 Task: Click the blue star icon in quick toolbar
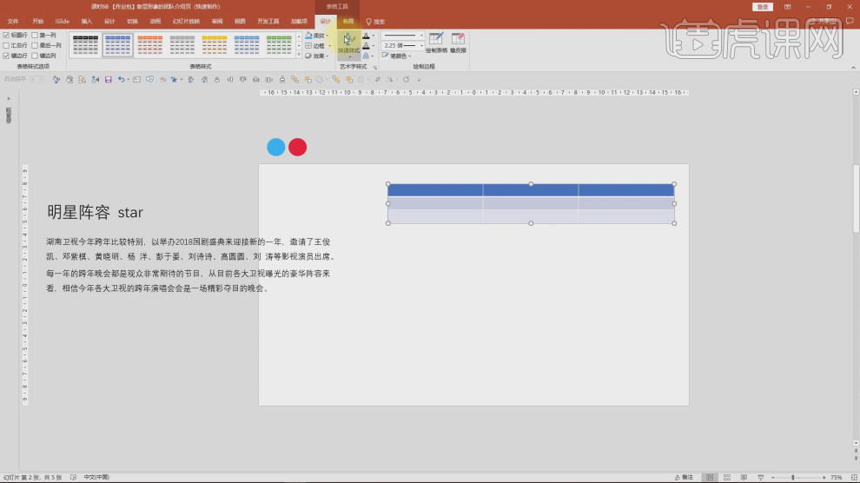pyautogui.click(x=174, y=80)
